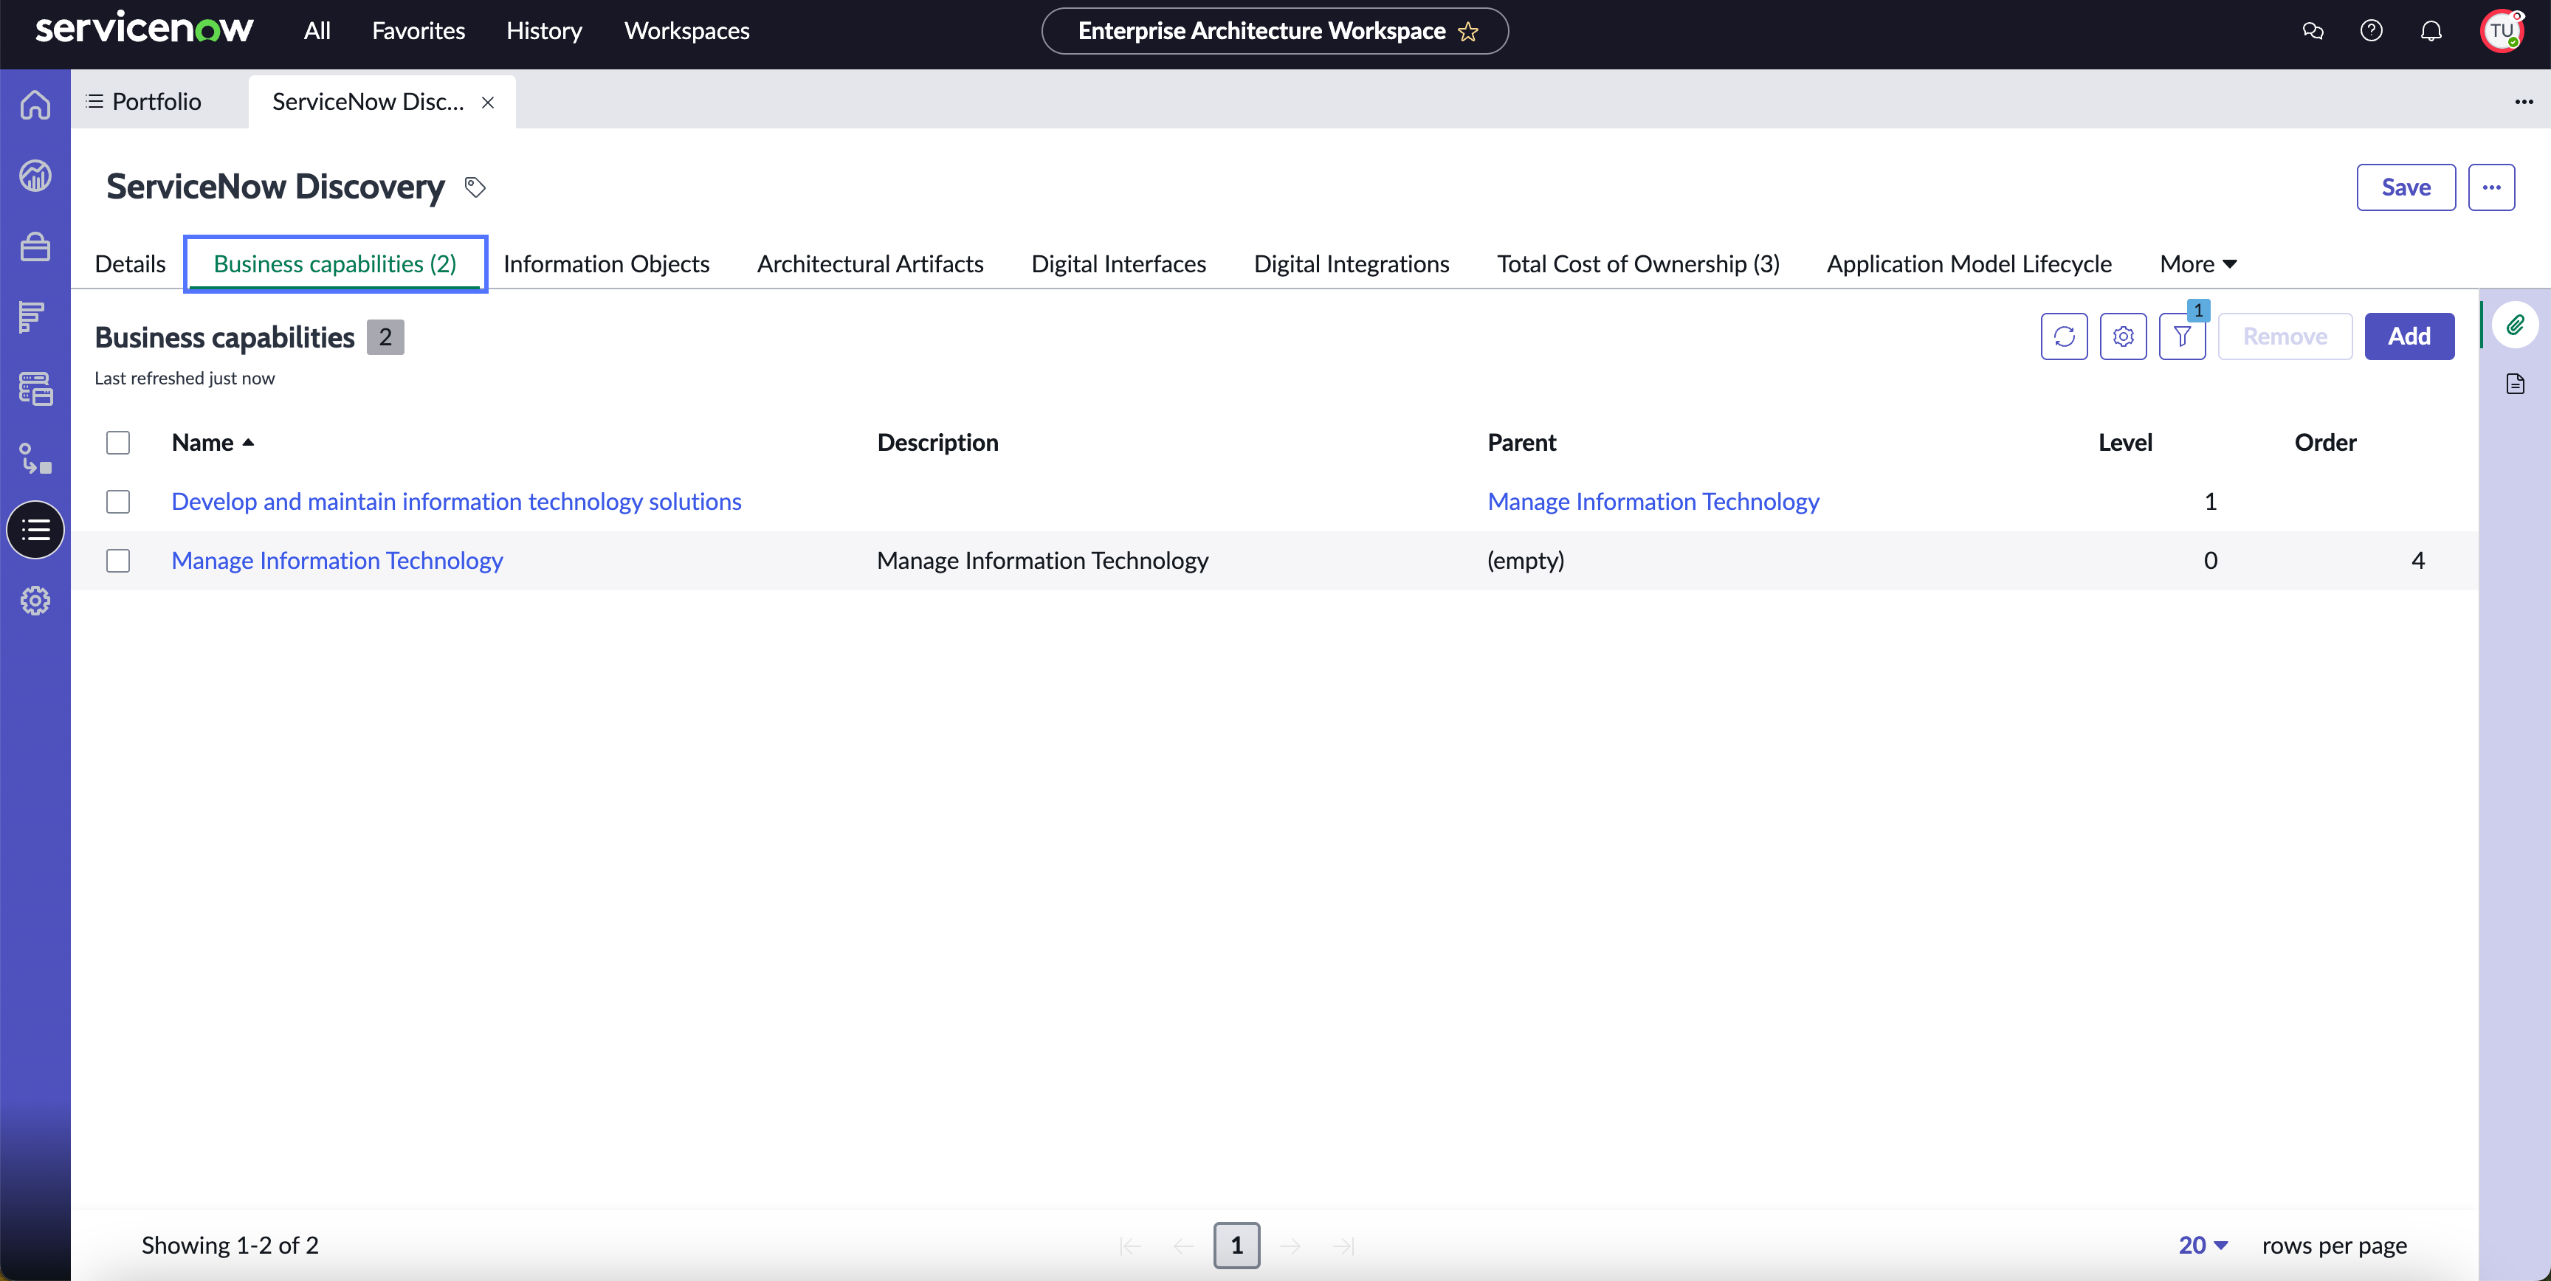Sort by the Name column header
Image resolution: width=2551 pixels, height=1281 pixels.
tap(213, 443)
